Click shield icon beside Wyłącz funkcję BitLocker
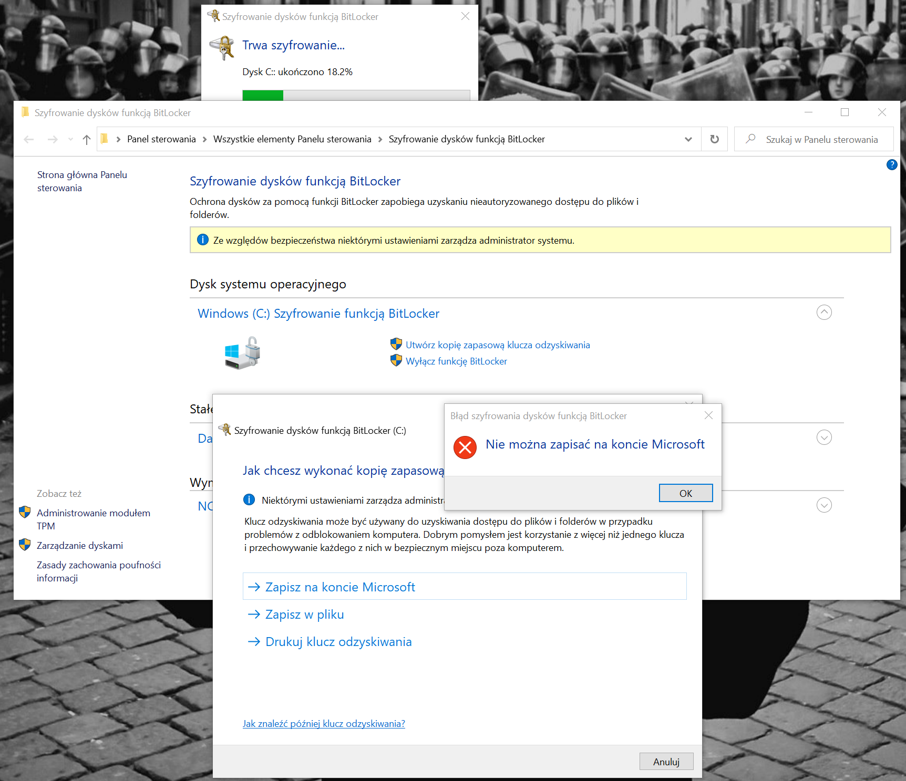Image resolution: width=906 pixels, height=781 pixels. (396, 360)
